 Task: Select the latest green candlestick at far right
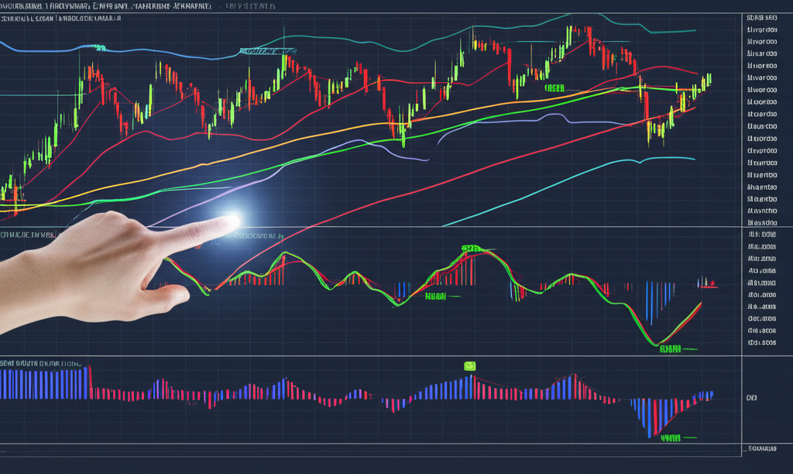(709, 80)
